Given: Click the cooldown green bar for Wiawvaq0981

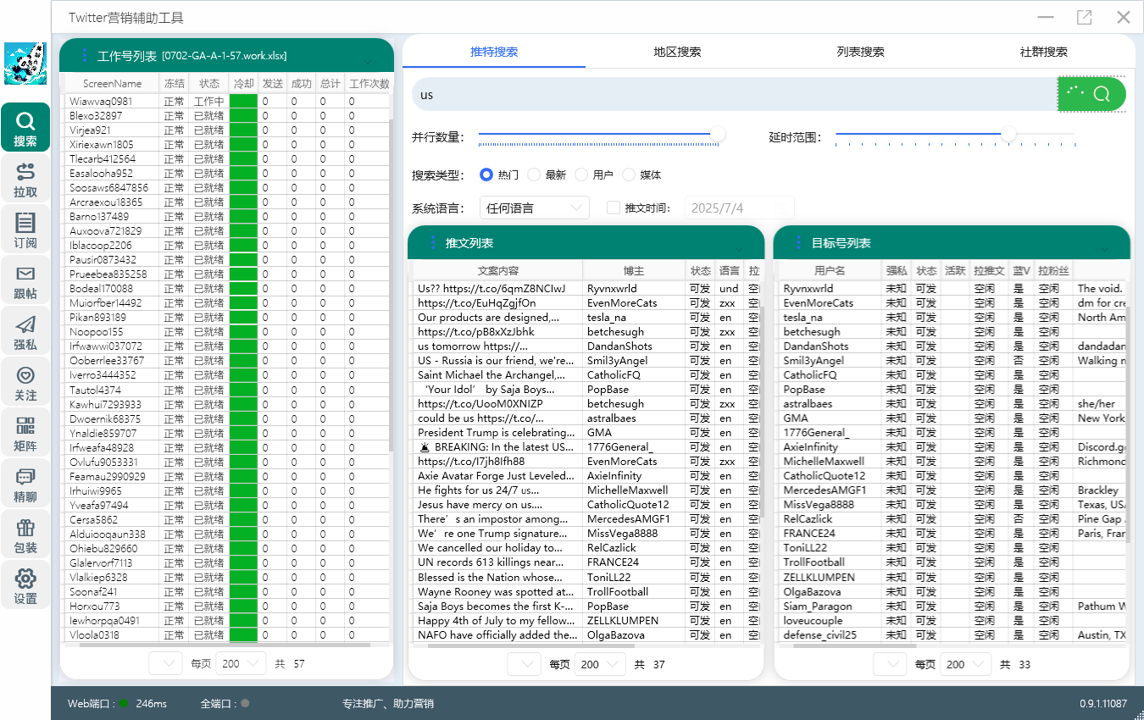Looking at the screenshot, I should [243, 102].
